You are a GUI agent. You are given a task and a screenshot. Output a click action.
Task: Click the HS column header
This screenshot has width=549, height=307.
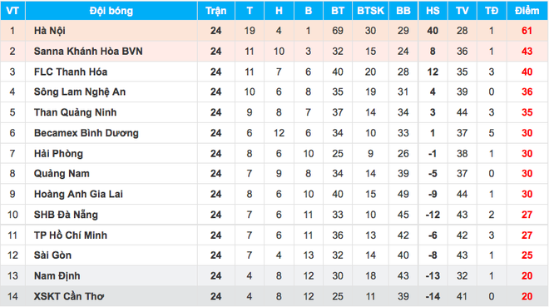point(433,11)
